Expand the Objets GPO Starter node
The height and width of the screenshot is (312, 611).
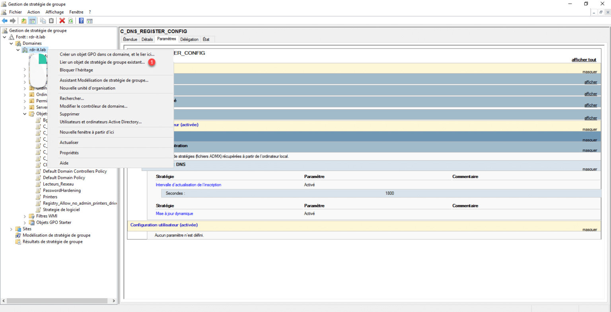(x=25, y=223)
